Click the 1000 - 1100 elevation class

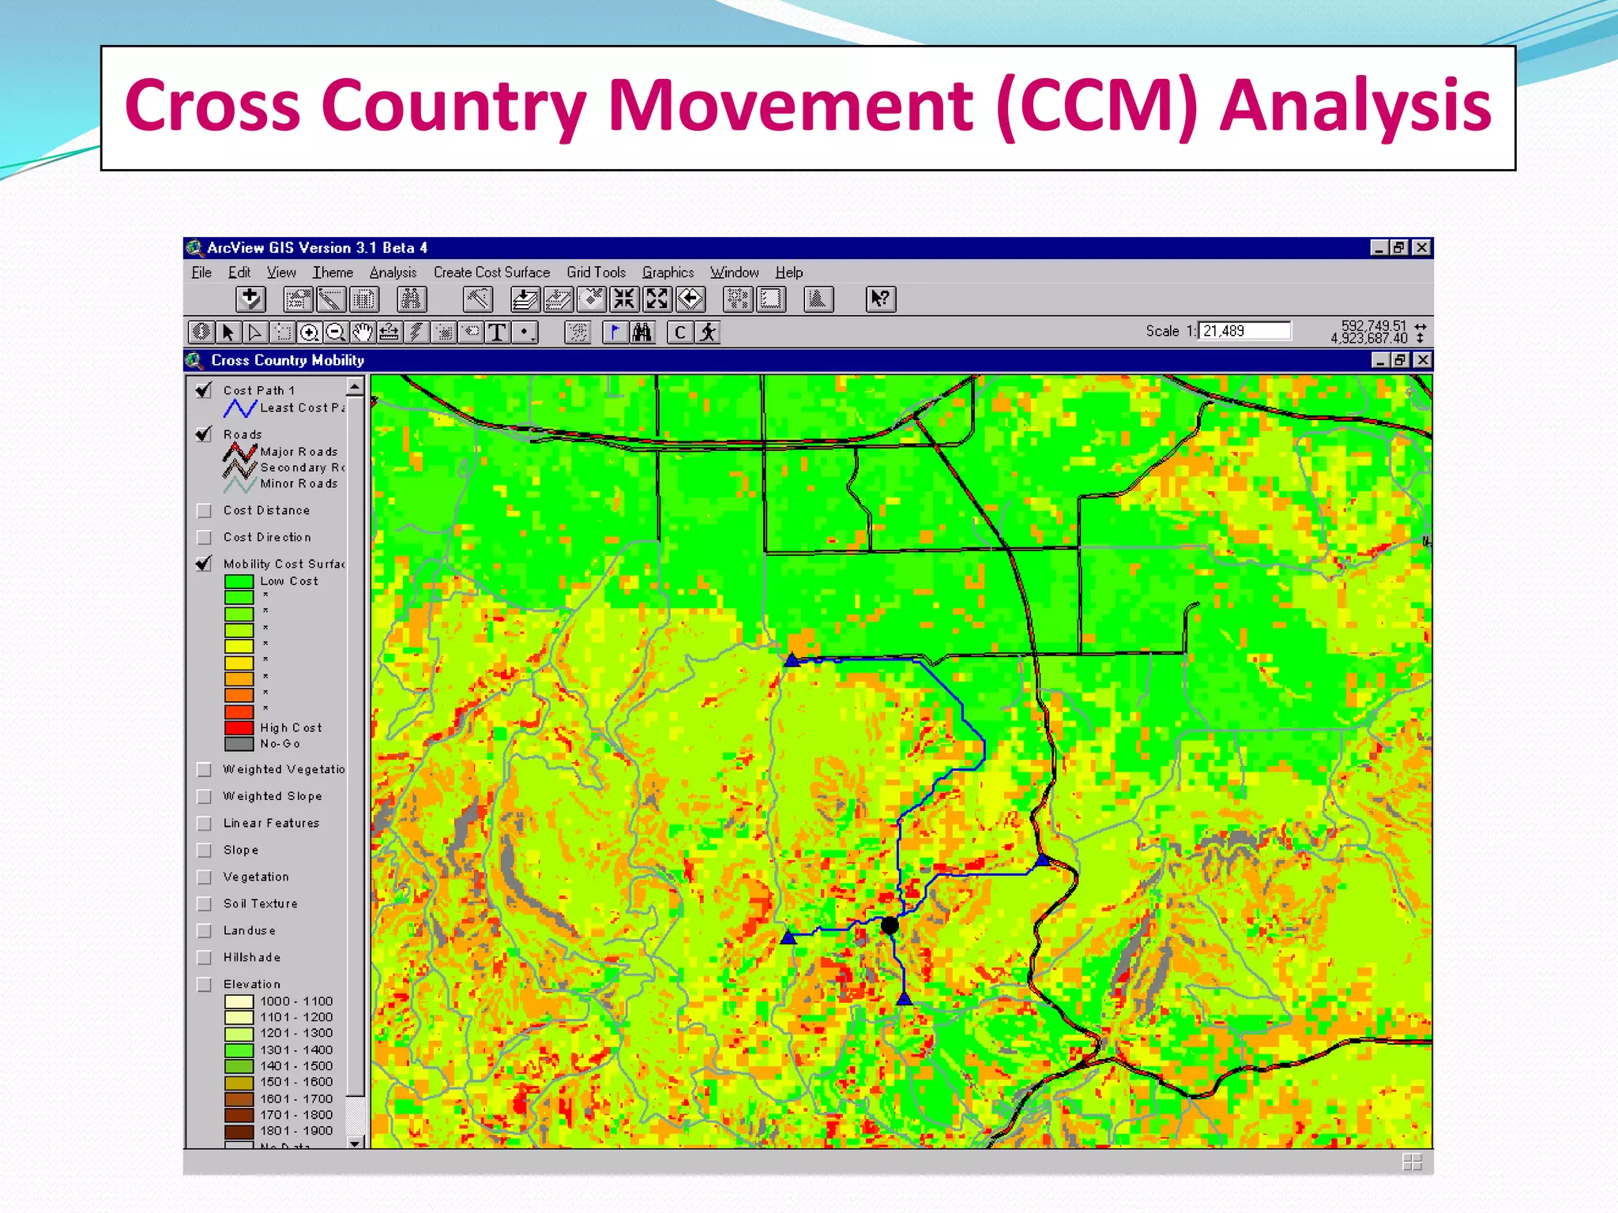[x=297, y=1001]
